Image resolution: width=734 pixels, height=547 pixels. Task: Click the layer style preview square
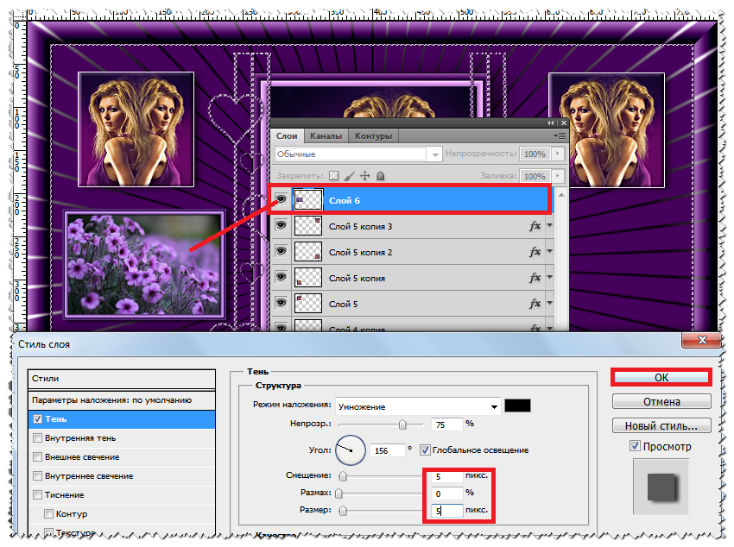[661, 487]
